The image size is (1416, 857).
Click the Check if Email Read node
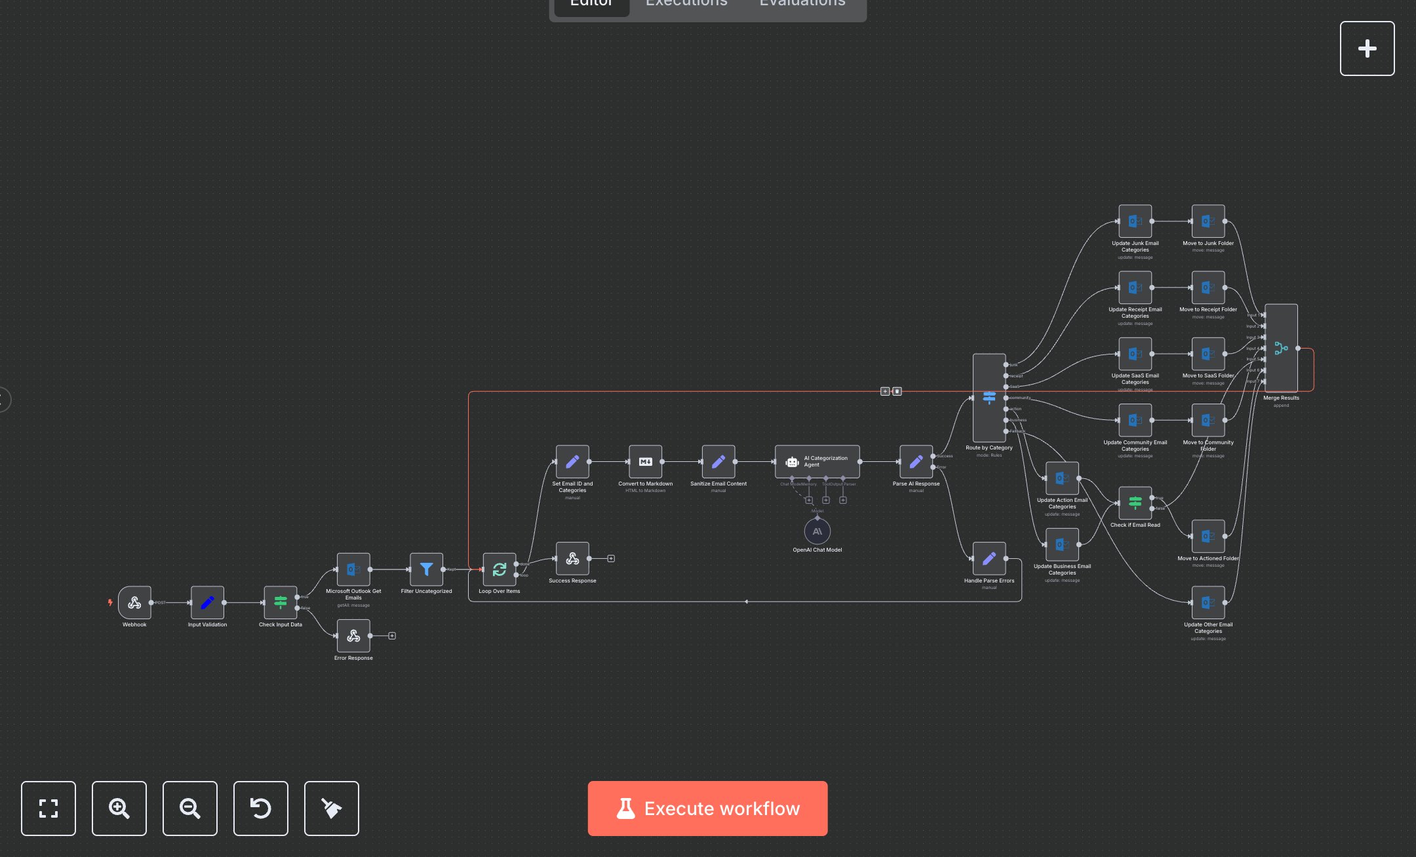coord(1135,503)
